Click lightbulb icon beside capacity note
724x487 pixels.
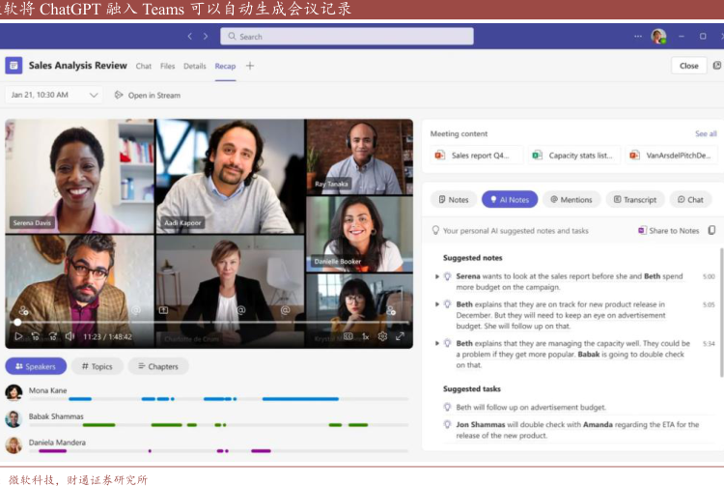coord(447,343)
